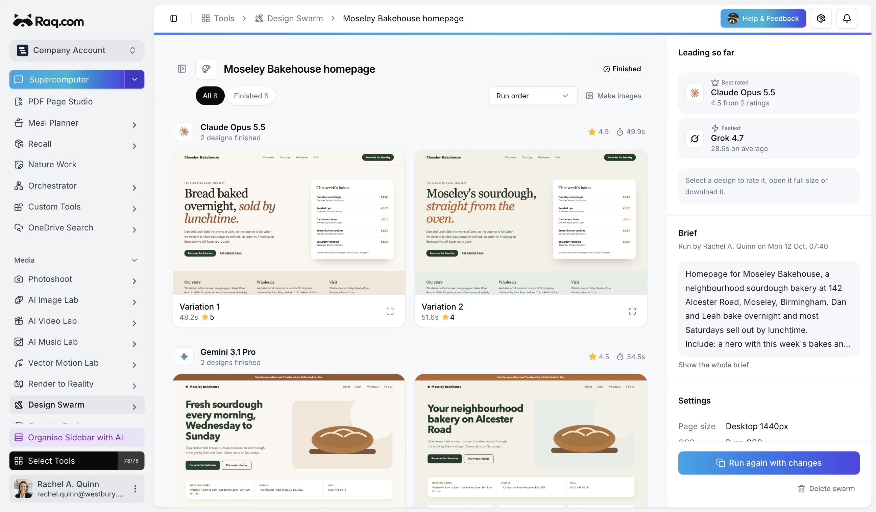The height and width of the screenshot is (512, 876).
Task: Click the Grok 4.7 icon in Fastest card
Action: (694, 139)
